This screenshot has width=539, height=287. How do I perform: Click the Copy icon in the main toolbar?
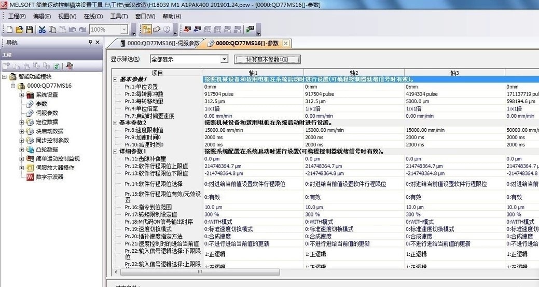pyautogui.click(x=52, y=30)
